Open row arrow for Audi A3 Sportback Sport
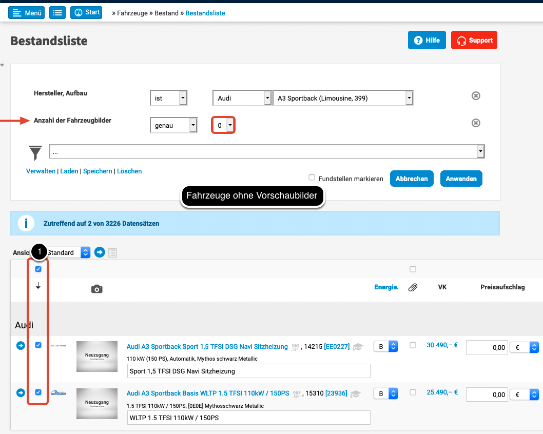Image resolution: width=543 pixels, height=434 pixels. click(21, 346)
